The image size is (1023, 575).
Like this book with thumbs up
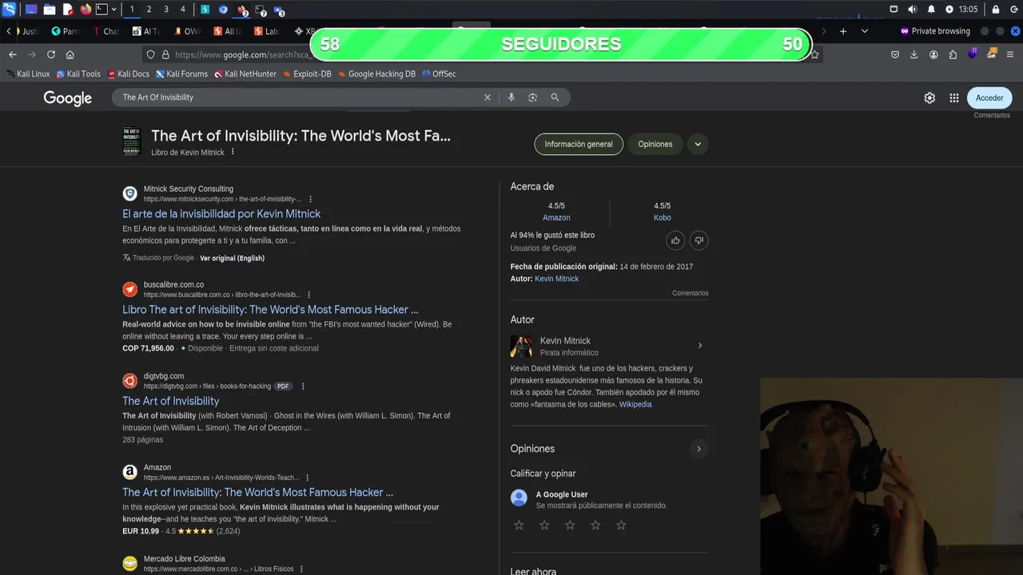click(675, 240)
